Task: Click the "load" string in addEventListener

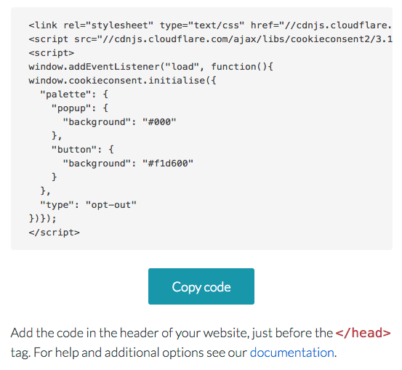Action: pyautogui.click(x=182, y=67)
